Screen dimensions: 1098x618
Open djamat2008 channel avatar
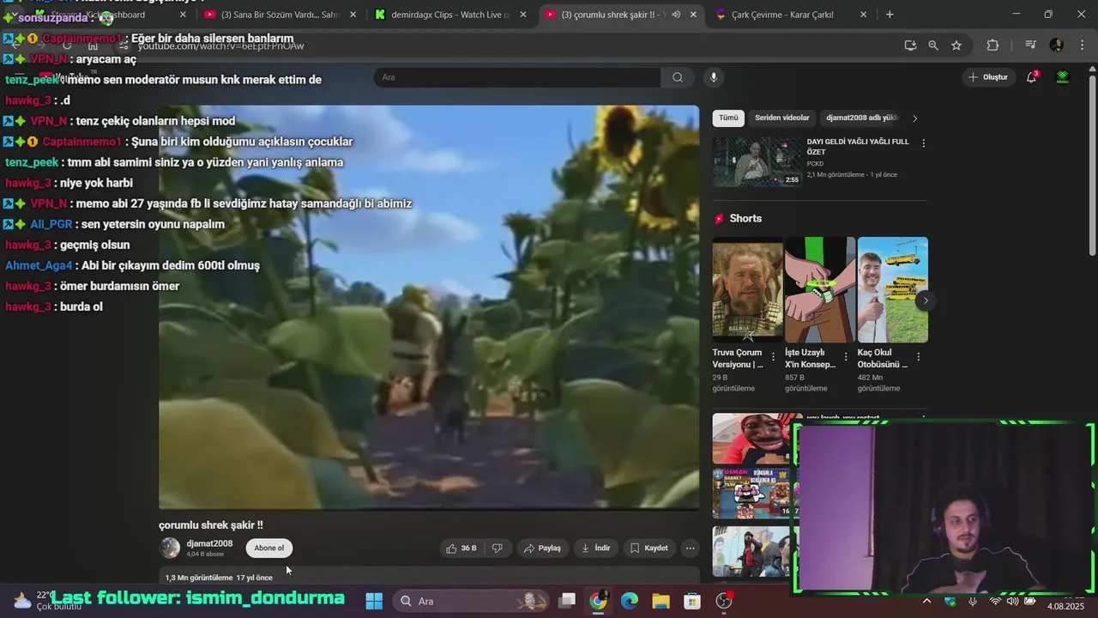coord(170,548)
